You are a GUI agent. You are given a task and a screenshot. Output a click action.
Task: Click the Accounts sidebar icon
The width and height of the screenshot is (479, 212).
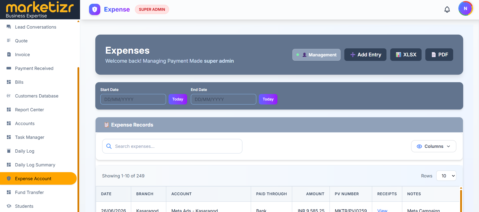(9, 123)
